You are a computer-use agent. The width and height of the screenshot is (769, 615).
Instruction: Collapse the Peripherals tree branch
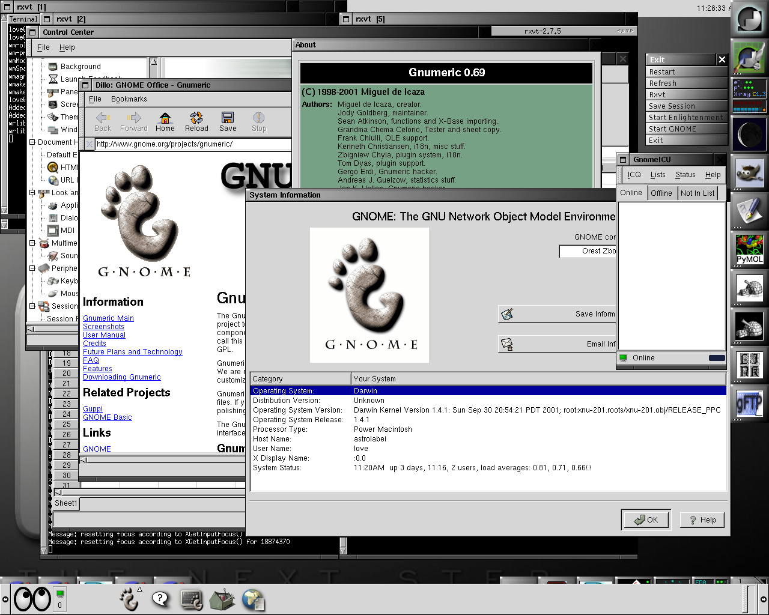[x=32, y=268]
